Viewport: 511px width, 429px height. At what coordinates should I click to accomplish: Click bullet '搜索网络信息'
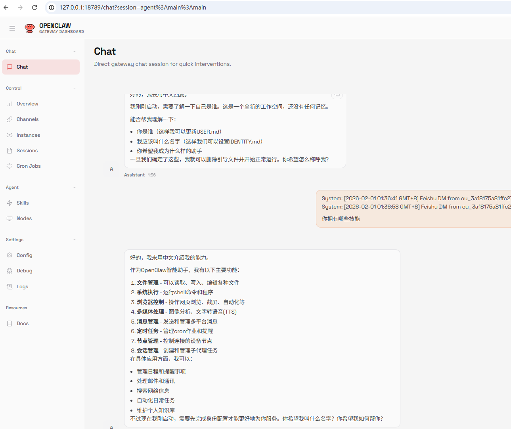pos(153,391)
